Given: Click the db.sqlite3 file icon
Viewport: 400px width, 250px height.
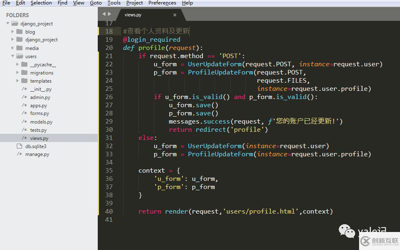Looking at the screenshot, I should 19,146.
